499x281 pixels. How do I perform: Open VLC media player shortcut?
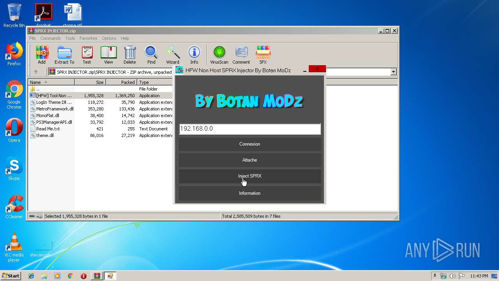pyautogui.click(x=14, y=247)
